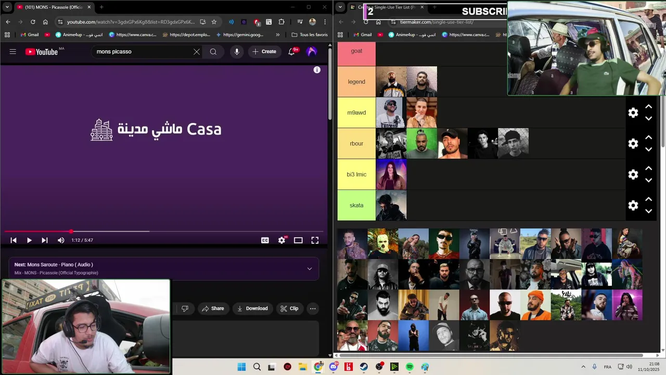Screen dimensions: 666x375
Task: Open settings gear for the bi3 lmic tier
Action: click(x=633, y=174)
